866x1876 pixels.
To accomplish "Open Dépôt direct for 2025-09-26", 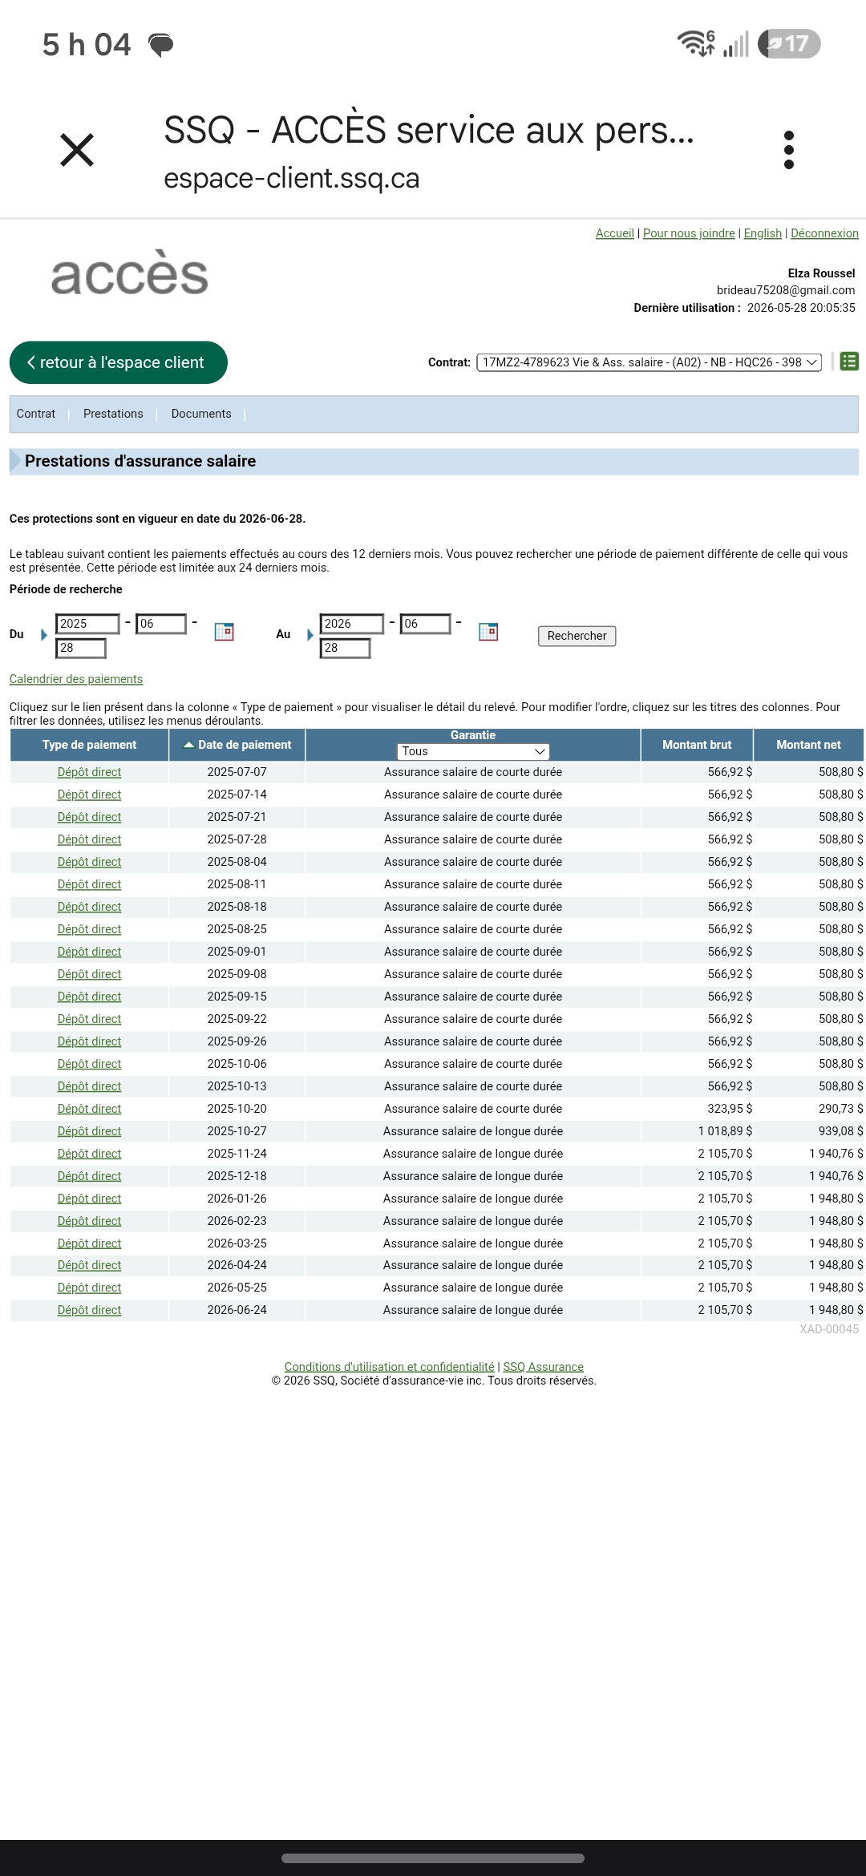I will click(89, 1041).
